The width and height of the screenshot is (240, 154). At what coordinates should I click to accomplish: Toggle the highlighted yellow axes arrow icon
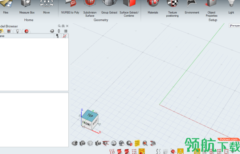pyautogui.click(x=181, y=151)
